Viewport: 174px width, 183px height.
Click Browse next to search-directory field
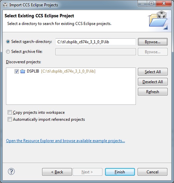tap(152, 42)
